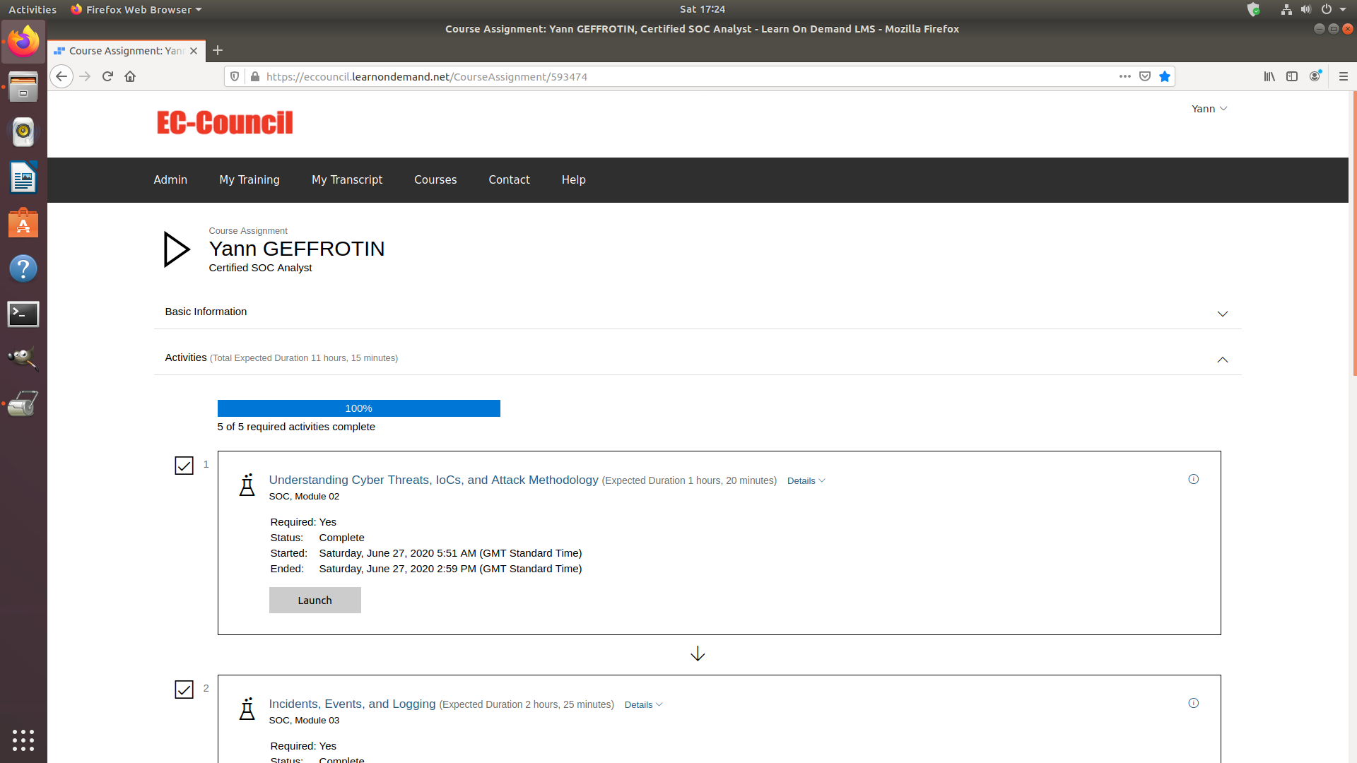Image resolution: width=1357 pixels, height=763 pixels.
Task: Open the clock calendar Sat 17:24
Action: 703,9
